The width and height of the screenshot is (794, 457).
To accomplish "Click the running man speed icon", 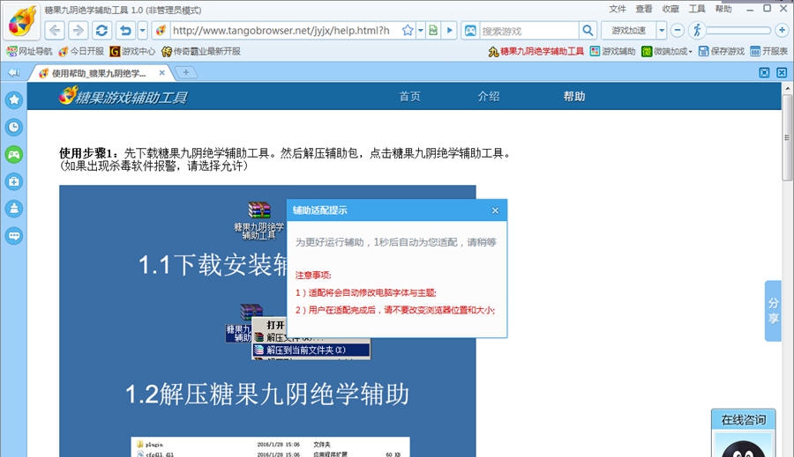I will (697, 30).
